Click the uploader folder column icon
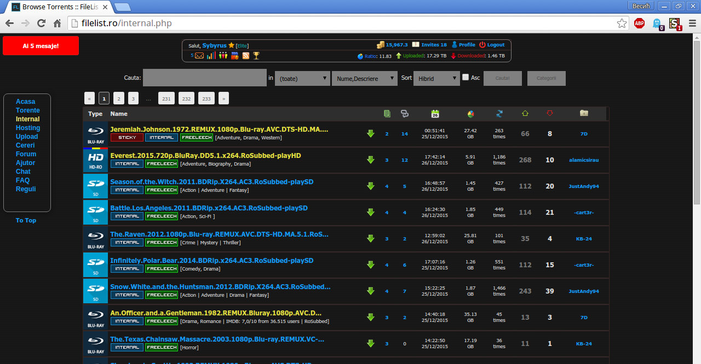The image size is (701, 364). coord(583,113)
